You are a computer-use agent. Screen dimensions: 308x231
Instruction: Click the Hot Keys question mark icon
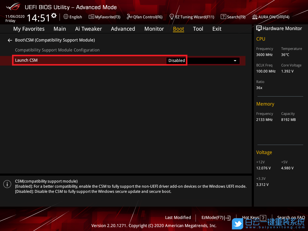263,218
